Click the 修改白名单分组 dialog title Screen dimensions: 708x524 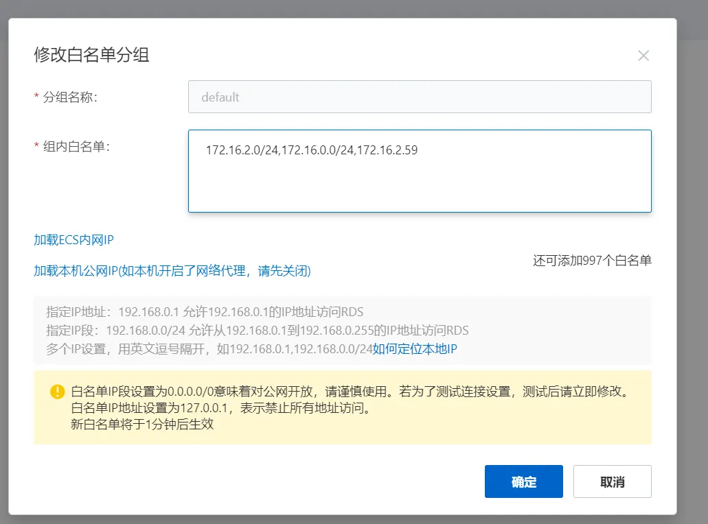(x=91, y=56)
